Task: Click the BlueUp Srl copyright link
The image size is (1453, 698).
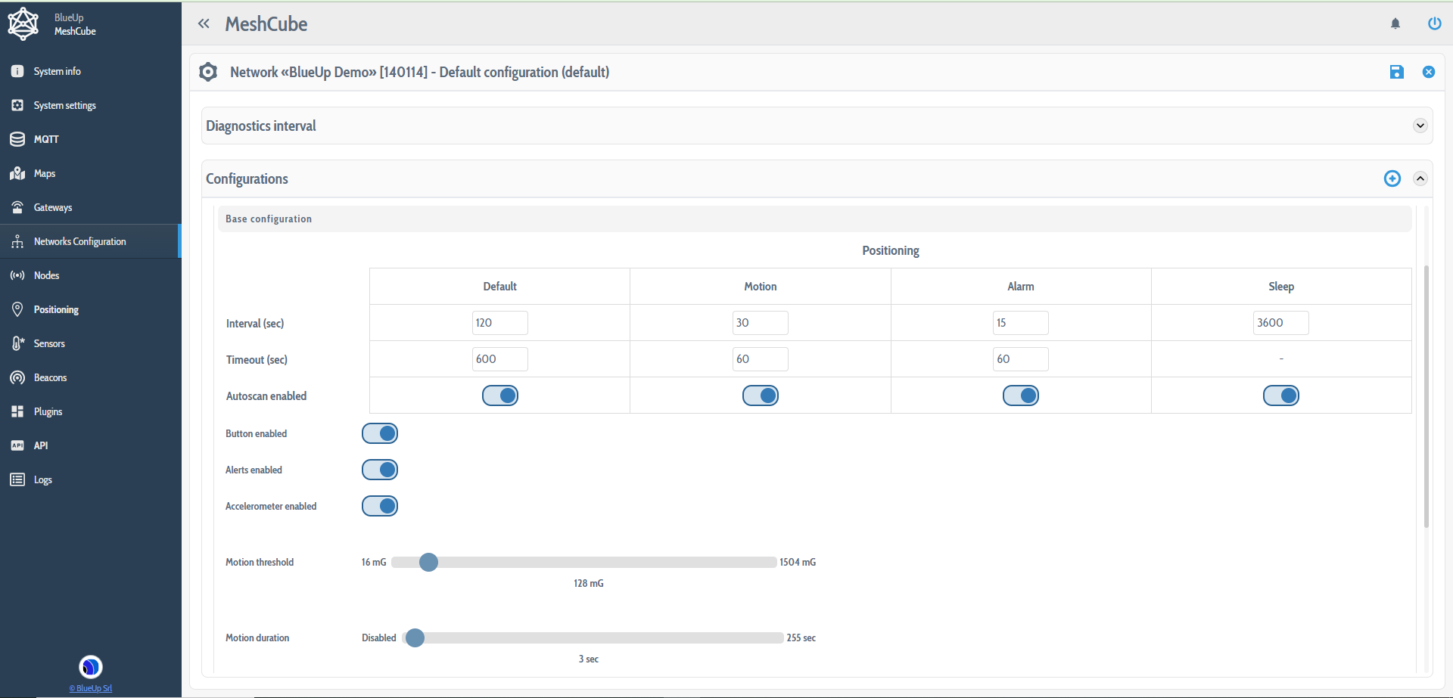Action: tap(90, 688)
